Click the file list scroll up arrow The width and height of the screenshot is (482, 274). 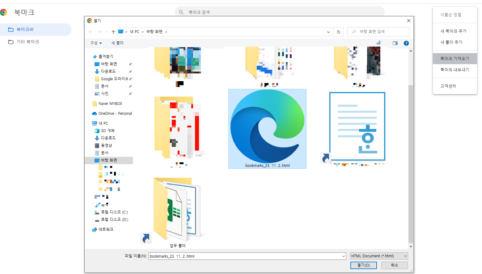pos(411,51)
